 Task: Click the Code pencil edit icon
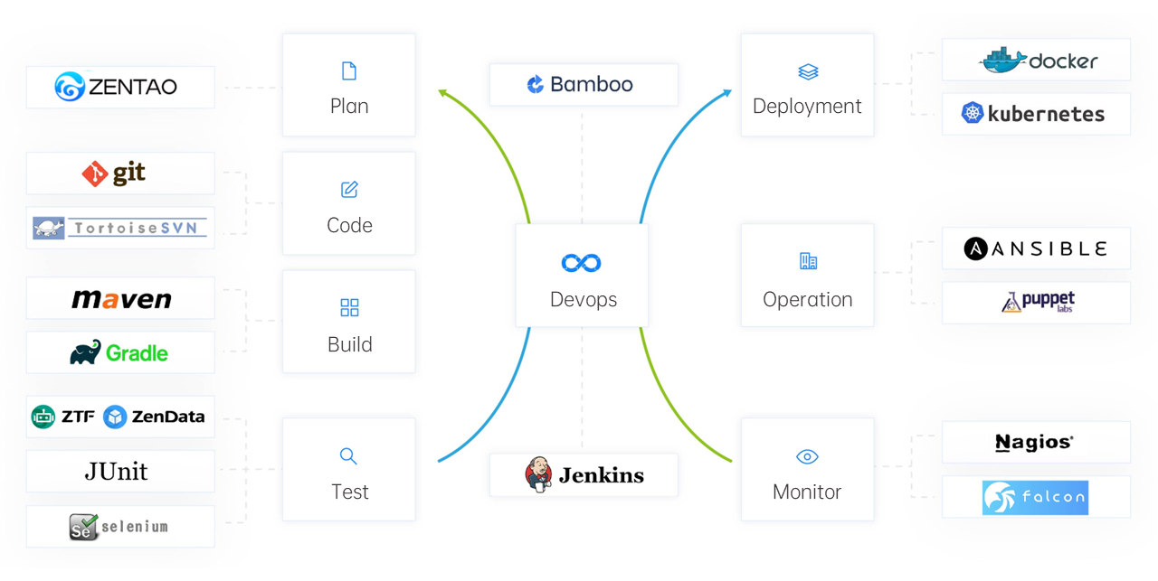tap(349, 190)
